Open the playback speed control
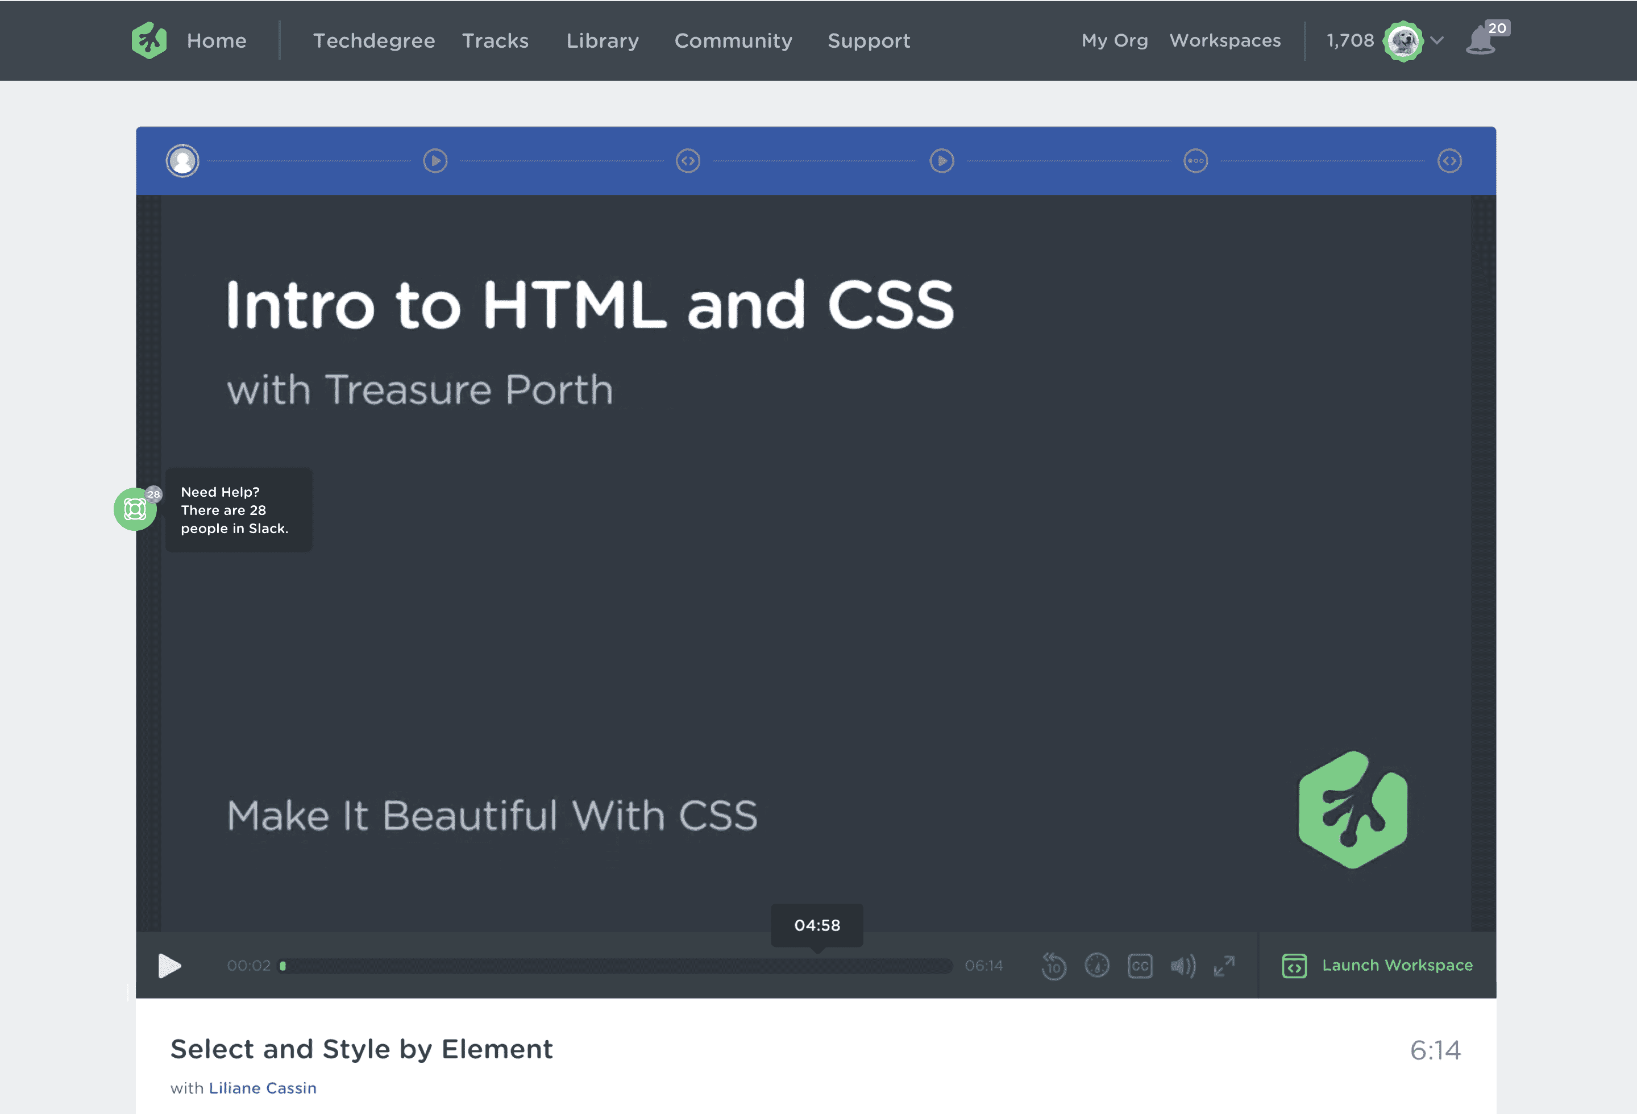Screen dimensions: 1637x1114 coord(1097,966)
